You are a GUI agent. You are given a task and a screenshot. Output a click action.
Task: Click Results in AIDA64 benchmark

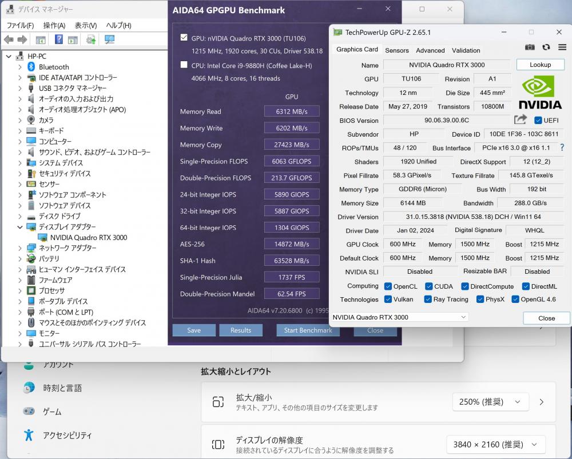click(241, 330)
